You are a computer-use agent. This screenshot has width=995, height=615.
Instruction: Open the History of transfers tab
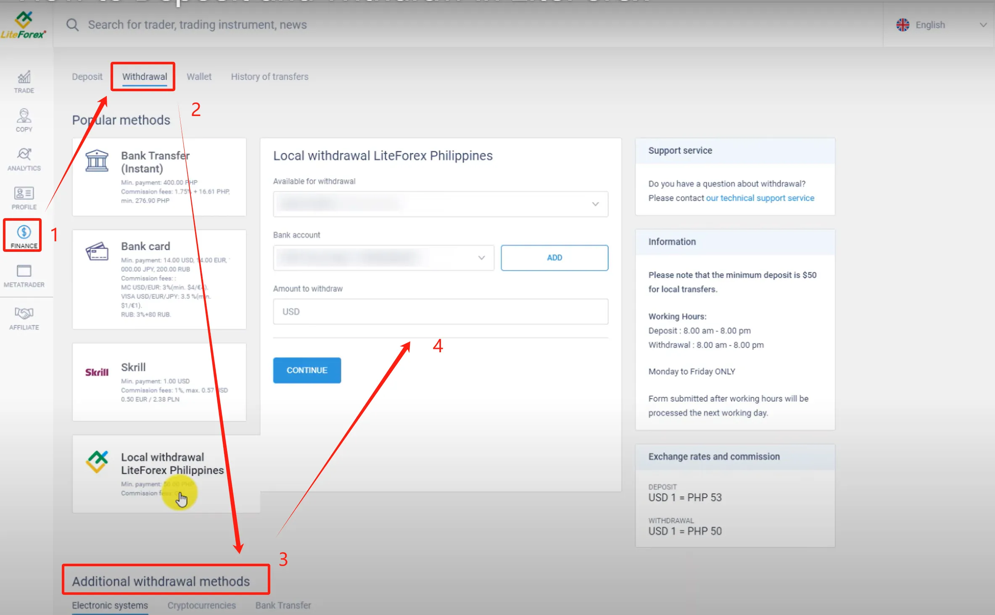(x=269, y=77)
